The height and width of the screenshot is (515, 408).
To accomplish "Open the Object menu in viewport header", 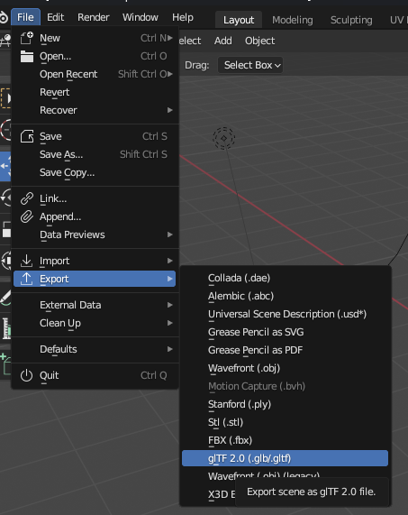I will click(x=259, y=41).
